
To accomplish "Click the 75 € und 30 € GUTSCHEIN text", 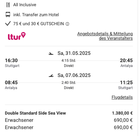I will pyautogui.click(x=38, y=24).
